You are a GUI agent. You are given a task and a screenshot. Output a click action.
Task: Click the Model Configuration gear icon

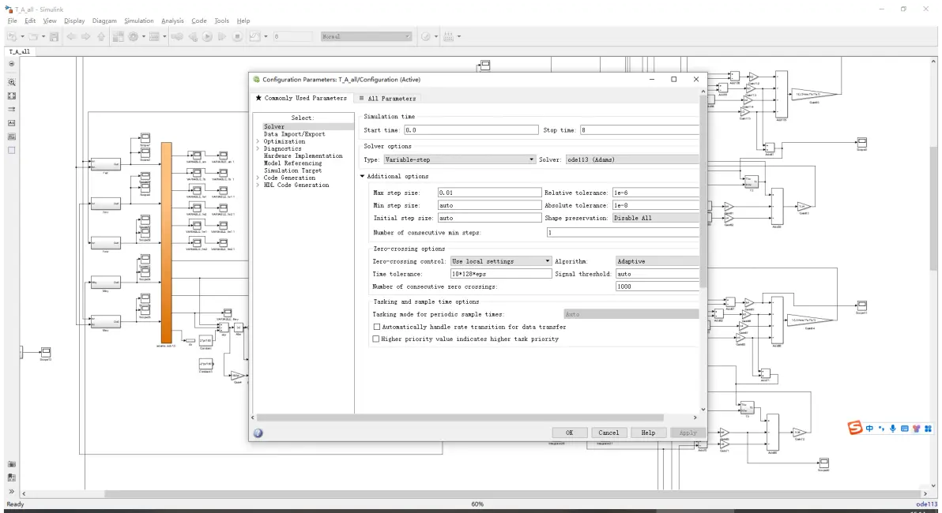click(134, 36)
